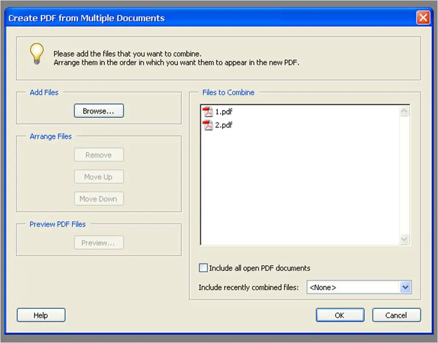Viewport: 438px width, 343px height.
Task: Click the PDF icon beside 1.pdf
Action: click(x=208, y=112)
